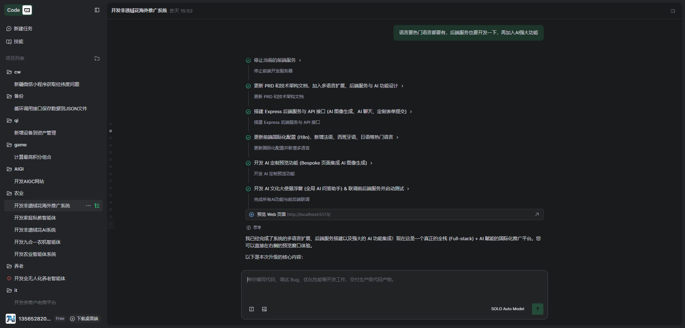Click the image upload icon in input box

tap(264, 309)
